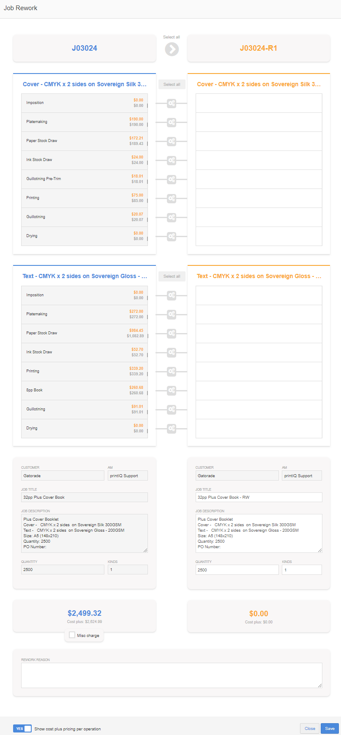Viewport: 341px width, 735px height.
Task: Close the Job Rework dialog
Action: pyautogui.click(x=310, y=728)
